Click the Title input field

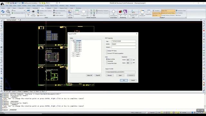coord(124,41)
